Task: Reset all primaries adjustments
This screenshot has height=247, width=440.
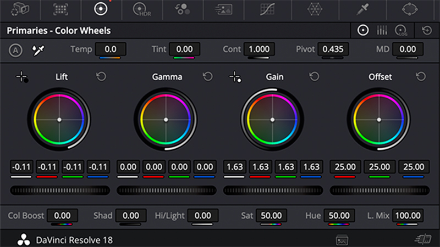Action: pyautogui.click(x=426, y=31)
